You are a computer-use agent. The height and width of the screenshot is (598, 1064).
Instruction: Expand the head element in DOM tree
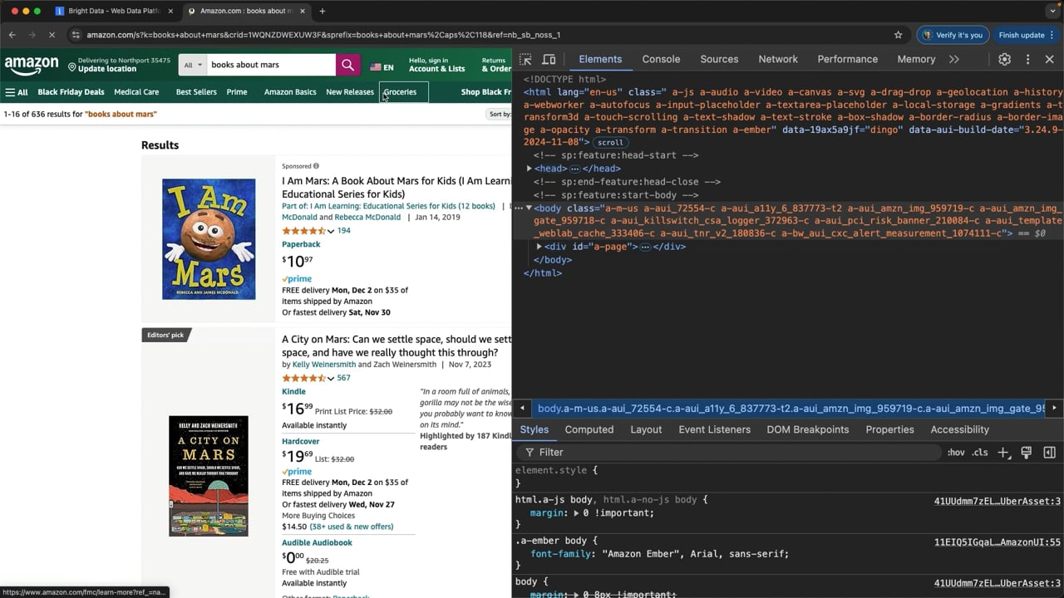(x=530, y=169)
